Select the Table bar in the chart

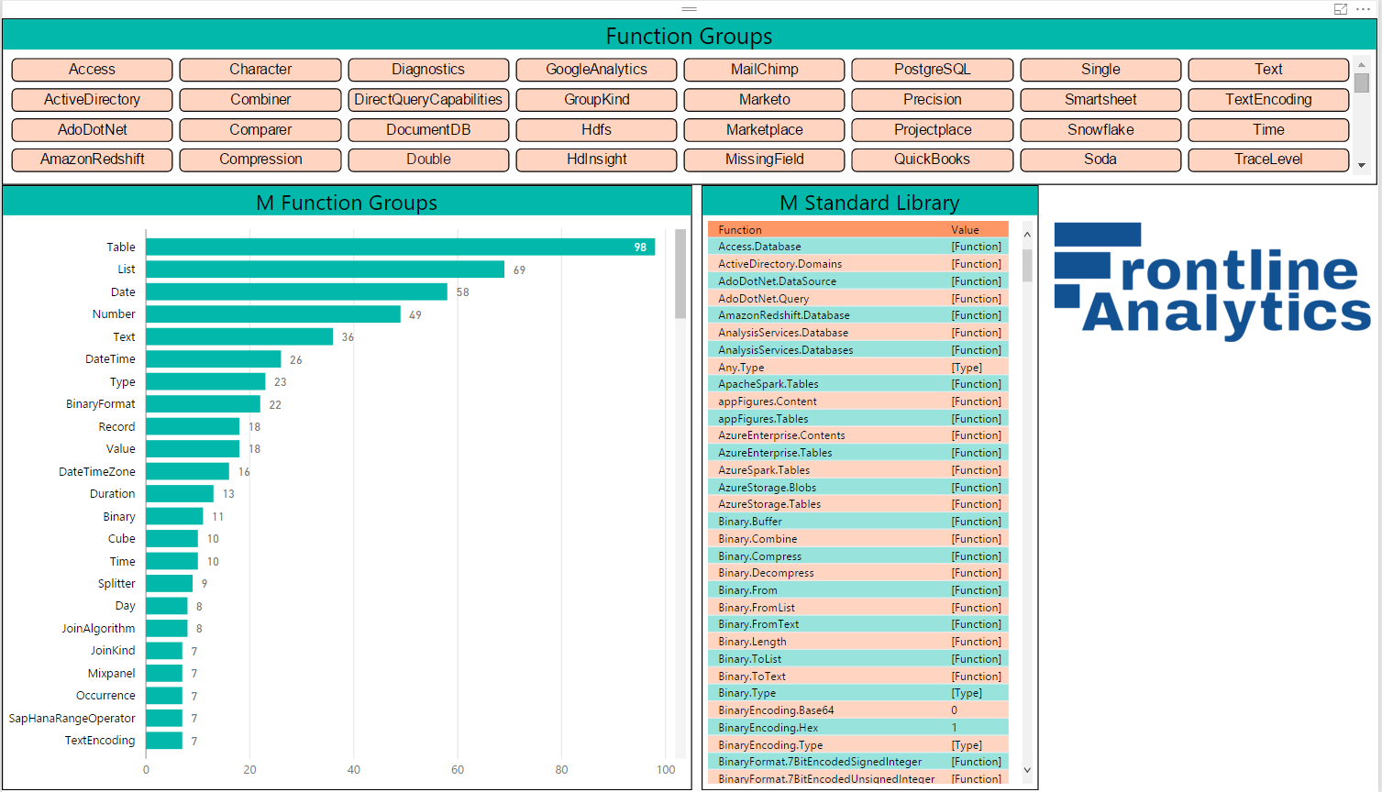click(x=400, y=247)
